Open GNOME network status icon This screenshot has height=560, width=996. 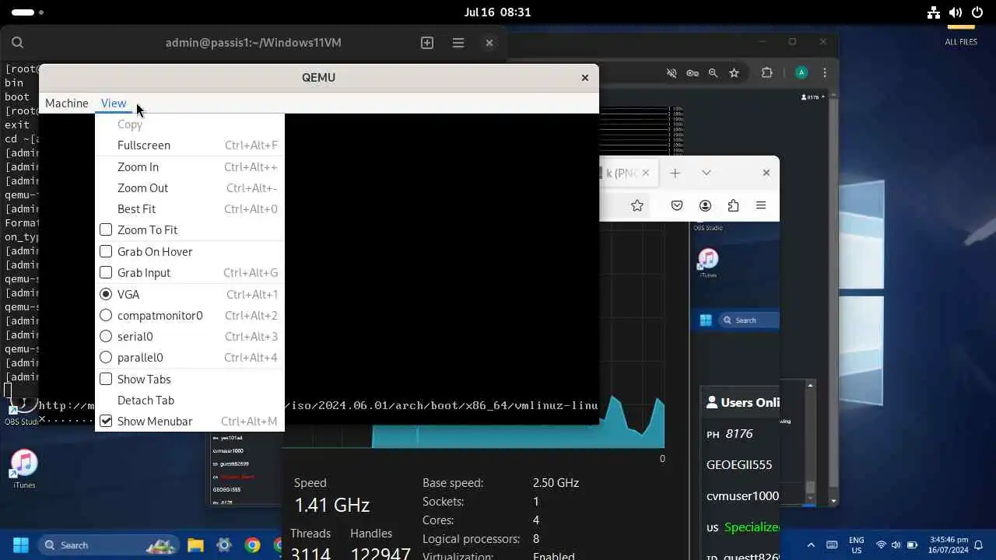[934, 12]
